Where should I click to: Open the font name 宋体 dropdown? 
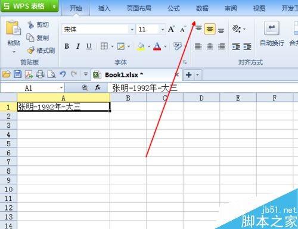pos(132,30)
